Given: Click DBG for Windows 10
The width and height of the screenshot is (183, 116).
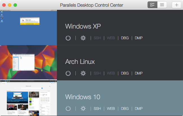Looking at the screenshot, I should point(125,108).
